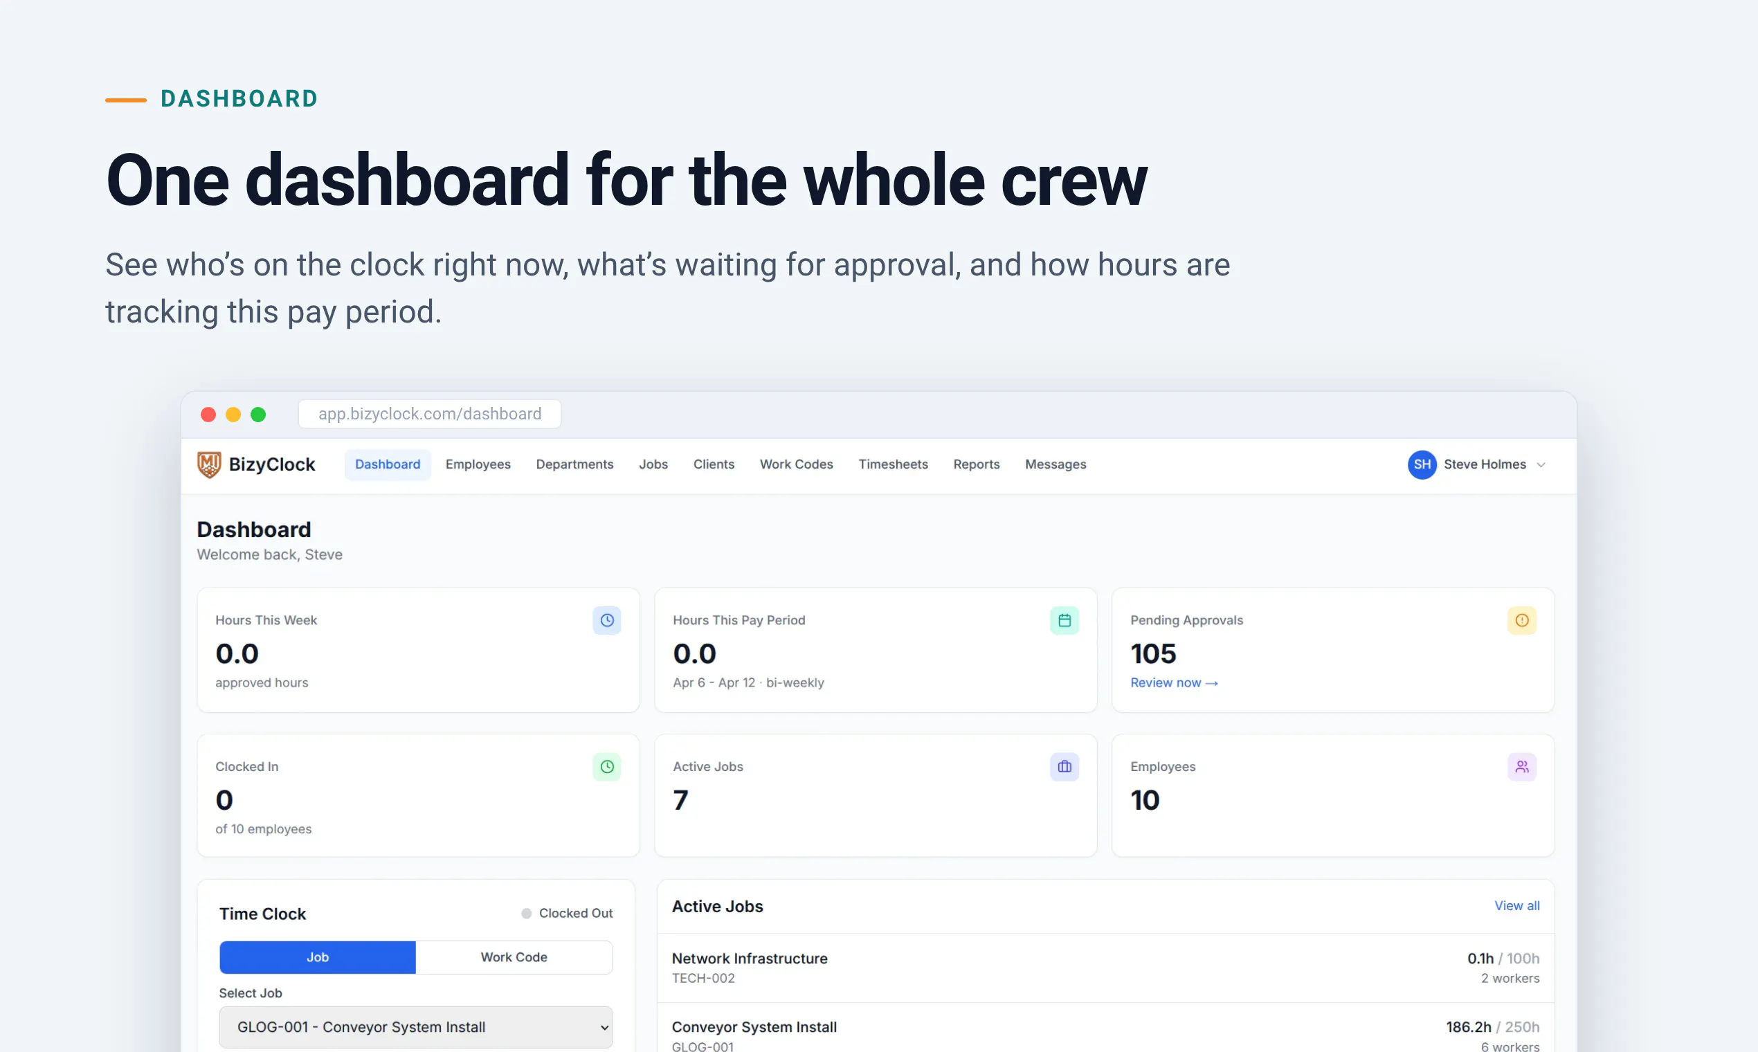Open the Network Infrastructure job row
Viewport: 1758px width, 1052px height.
(x=1106, y=968)
